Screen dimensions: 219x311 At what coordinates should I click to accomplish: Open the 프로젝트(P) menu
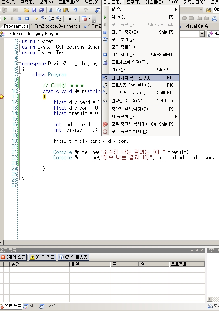pos(69,2)
